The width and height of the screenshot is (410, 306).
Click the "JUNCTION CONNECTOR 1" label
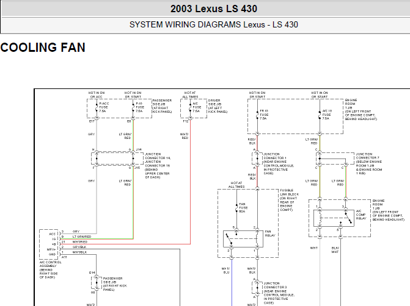point(279,163)
